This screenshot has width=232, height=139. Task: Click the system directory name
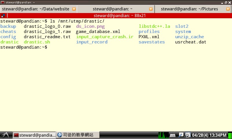point(183,32)
